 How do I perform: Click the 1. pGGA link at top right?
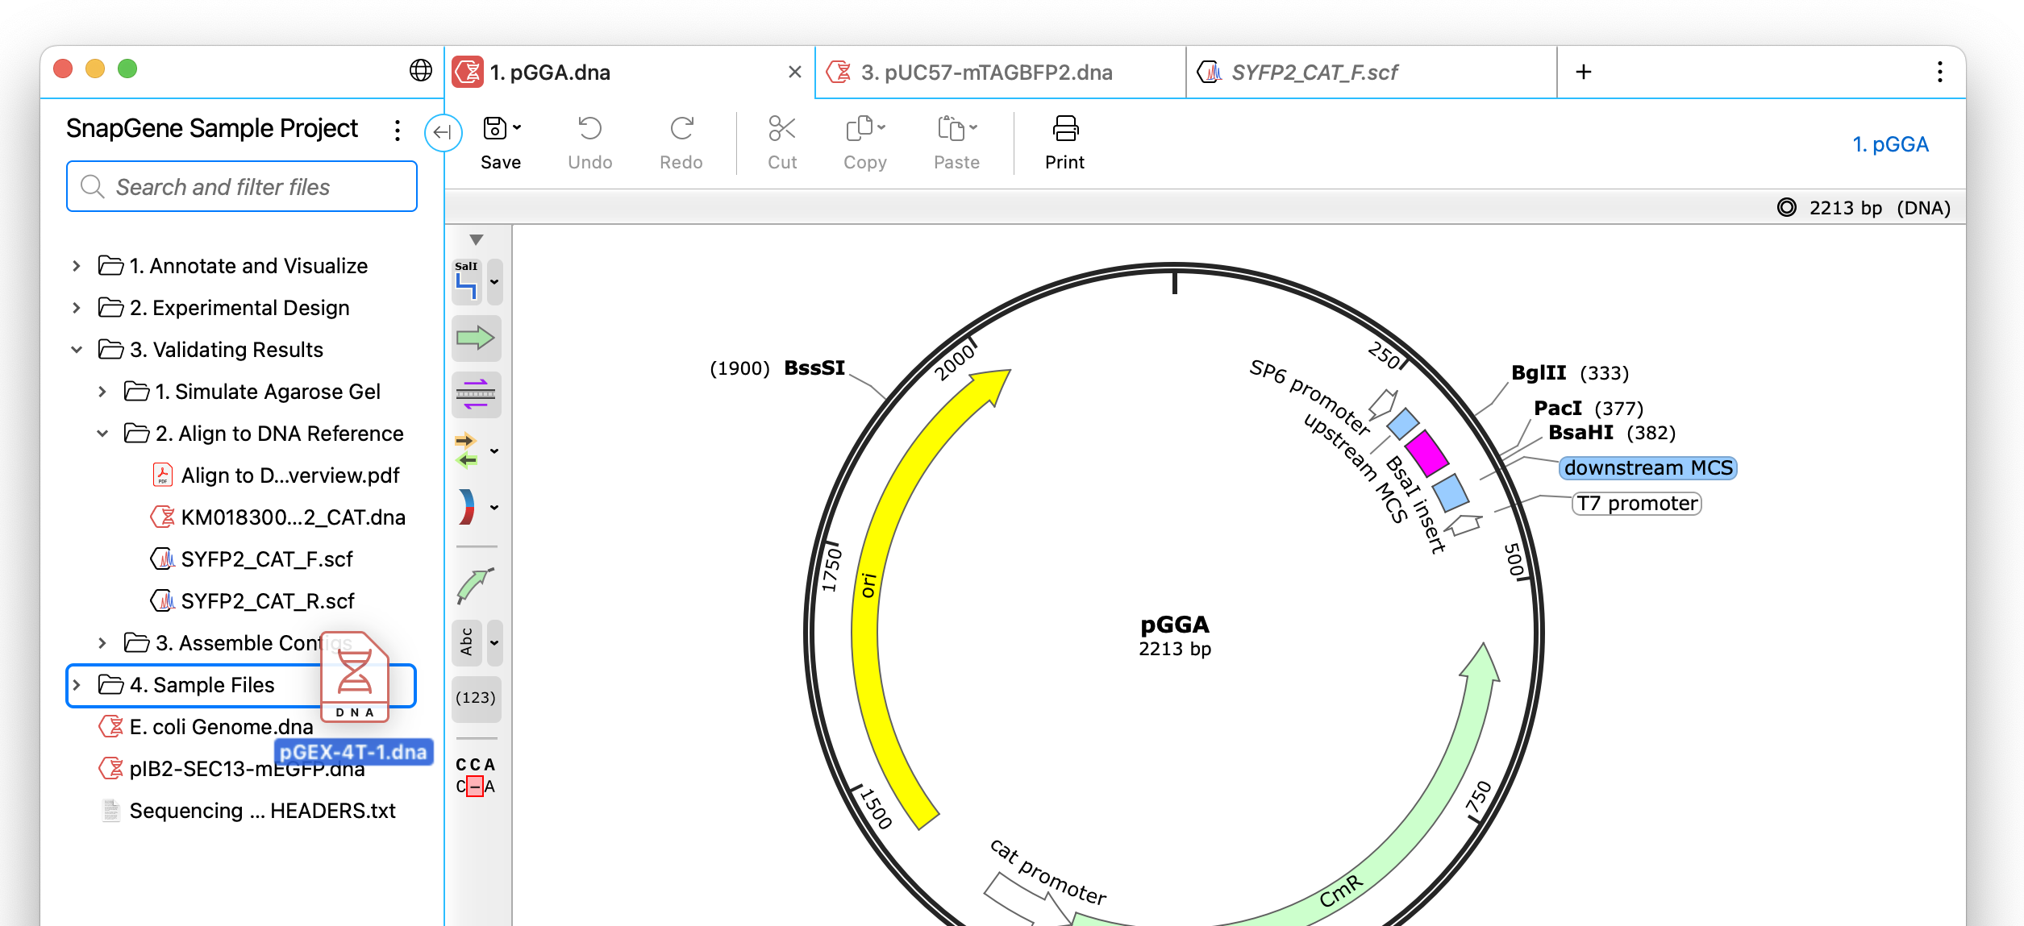tap(1890, 144)
